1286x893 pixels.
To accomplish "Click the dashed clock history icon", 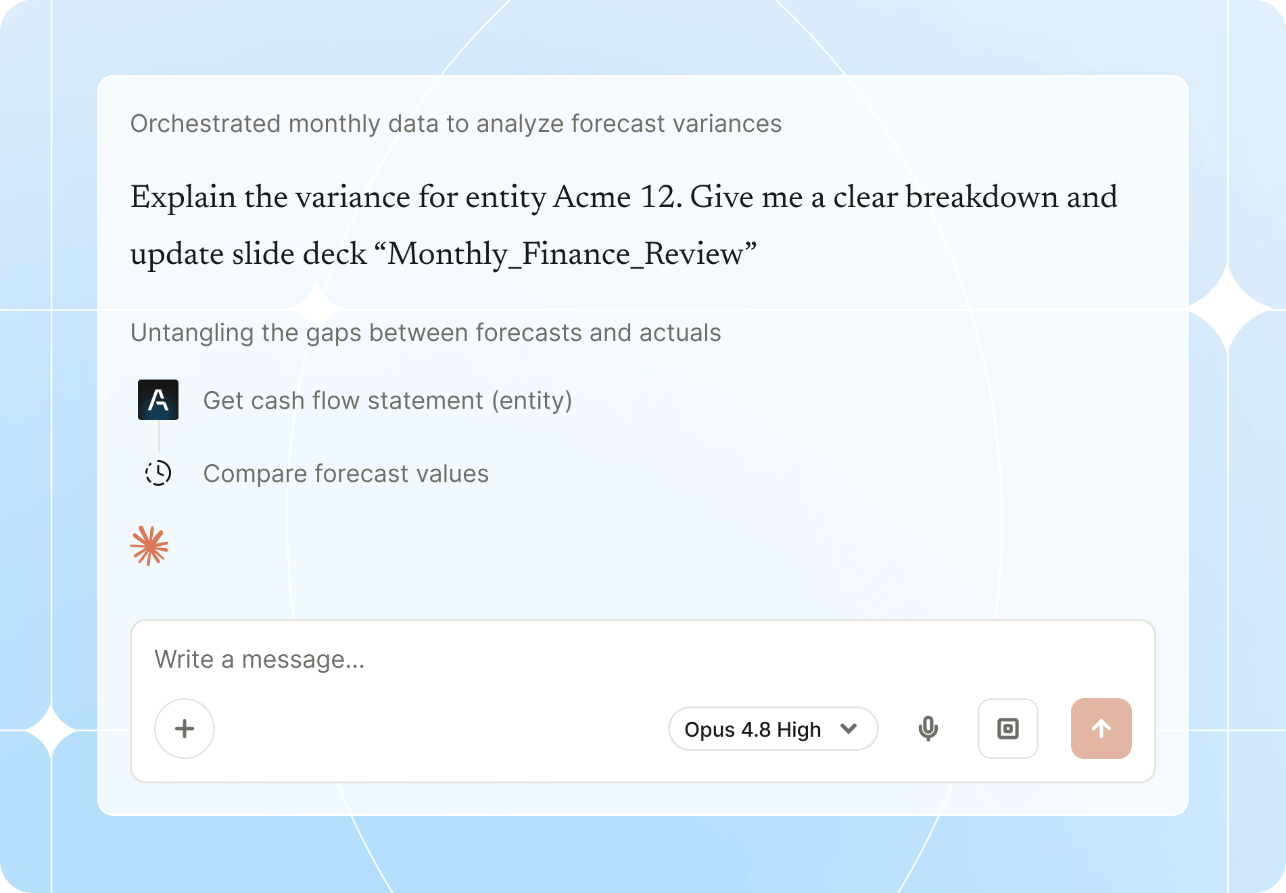I will pos(158,473).
